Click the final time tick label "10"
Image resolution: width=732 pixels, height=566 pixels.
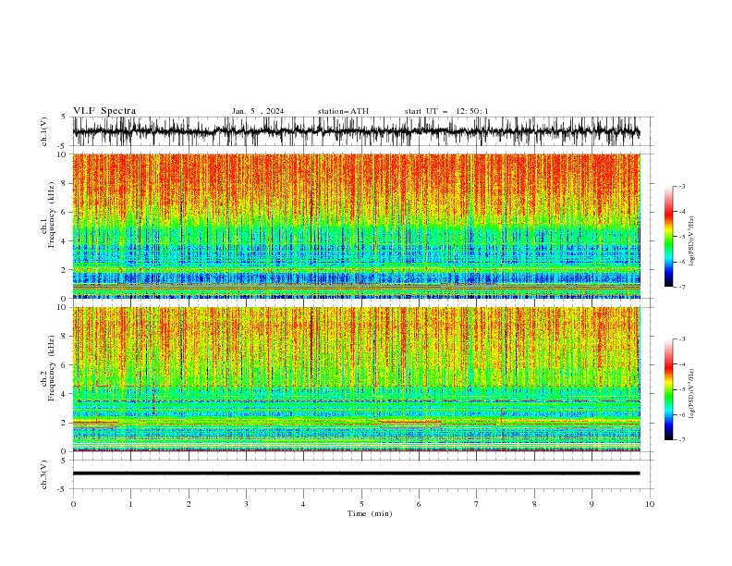click(x=650, y=504)
